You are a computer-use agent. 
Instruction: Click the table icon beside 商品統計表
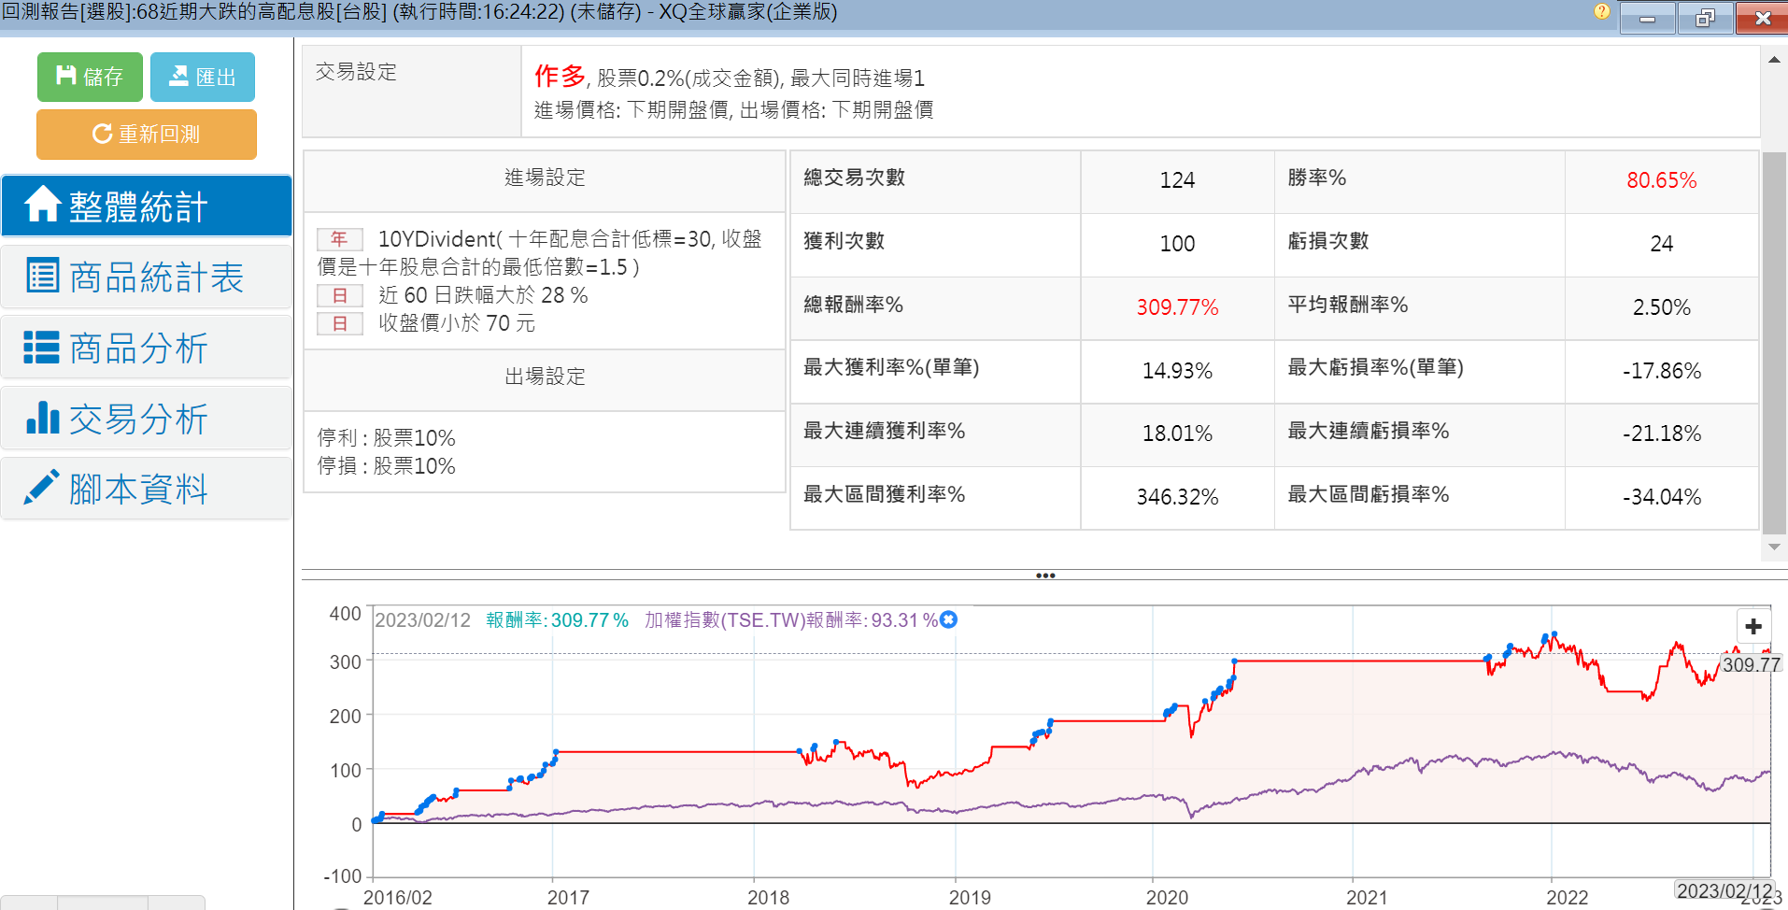[x=42, y=276]
